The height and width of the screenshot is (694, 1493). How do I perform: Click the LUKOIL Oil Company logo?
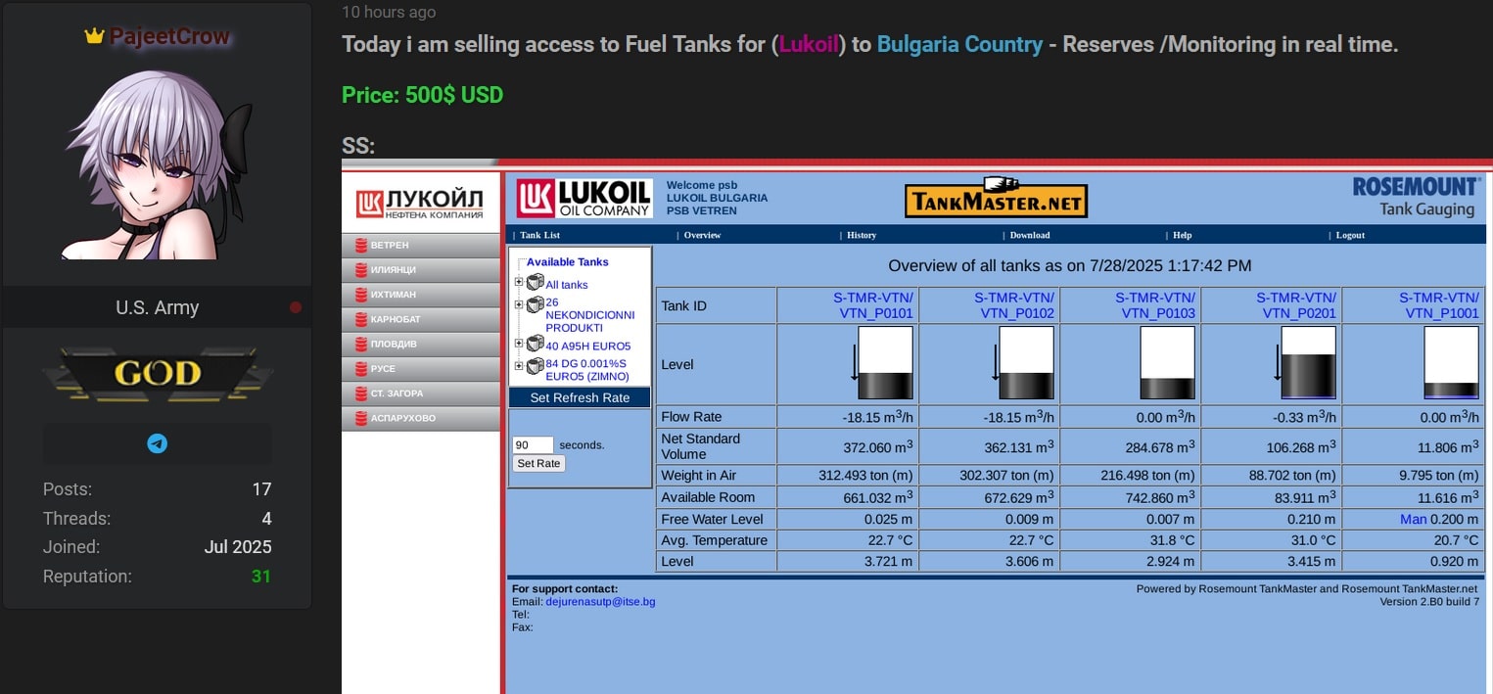pos(584,199)
